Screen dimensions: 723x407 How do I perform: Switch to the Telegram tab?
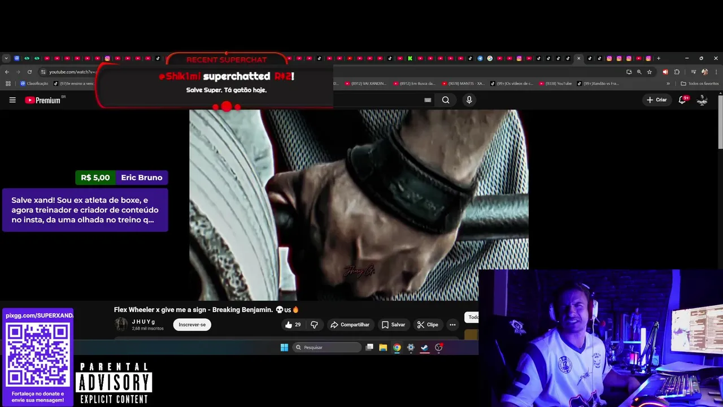(x=480, y=58)
